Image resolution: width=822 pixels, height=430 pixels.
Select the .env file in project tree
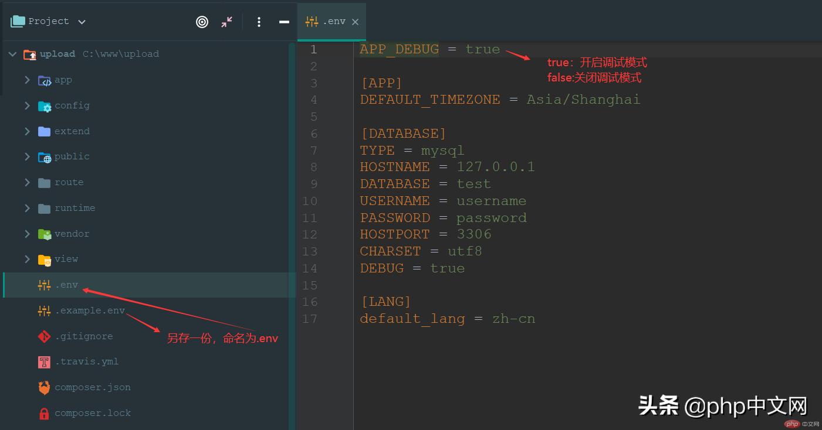pos(66,285)
